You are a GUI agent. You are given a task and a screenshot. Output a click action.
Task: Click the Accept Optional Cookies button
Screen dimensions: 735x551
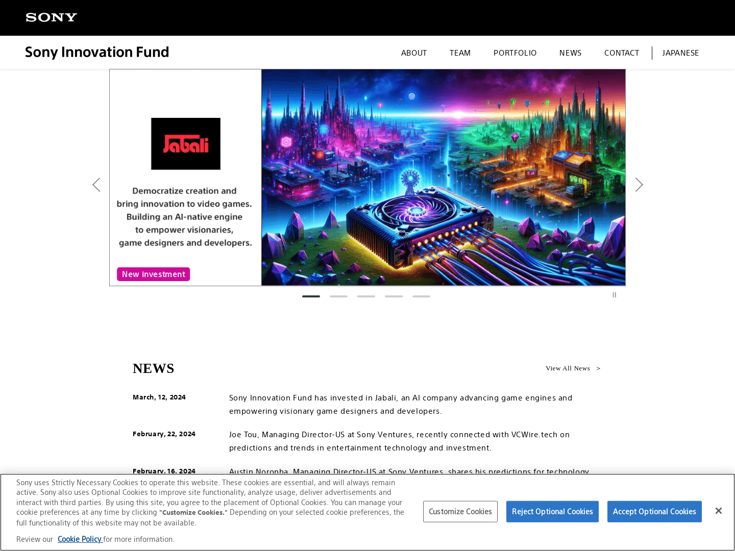[x=654, y=511]
